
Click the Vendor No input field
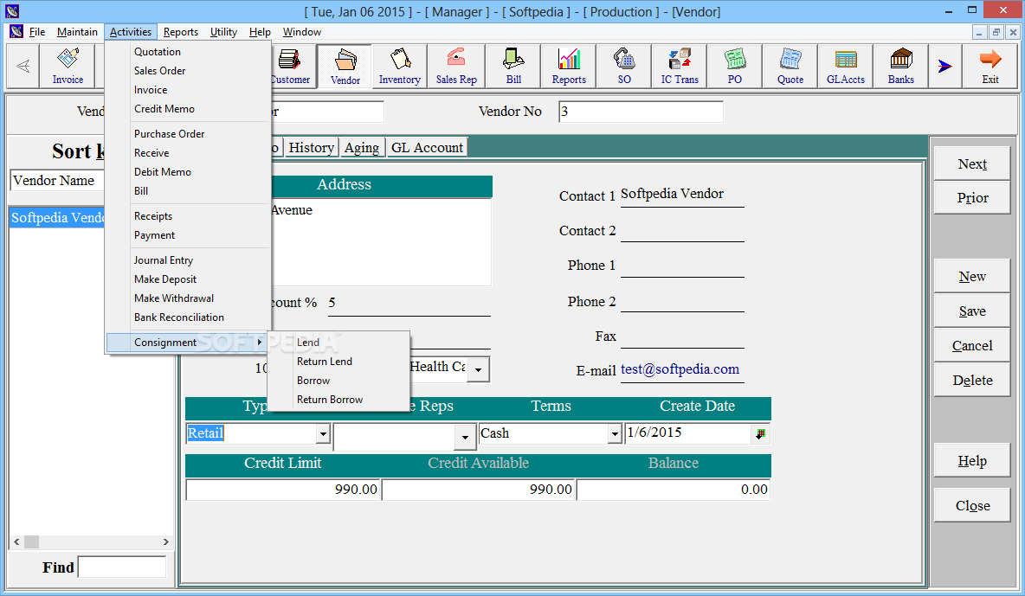641,112
